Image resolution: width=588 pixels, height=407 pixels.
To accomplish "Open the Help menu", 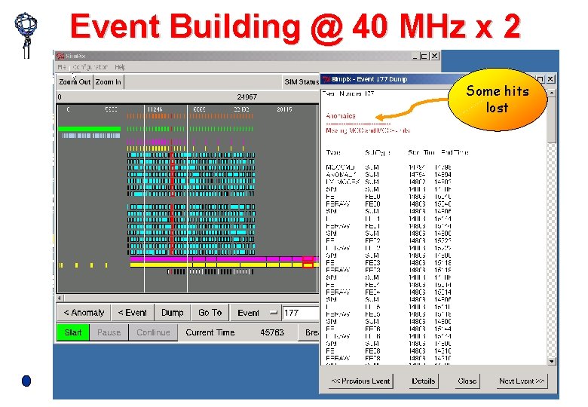I will pyautogui.click(x=120, y=67).
